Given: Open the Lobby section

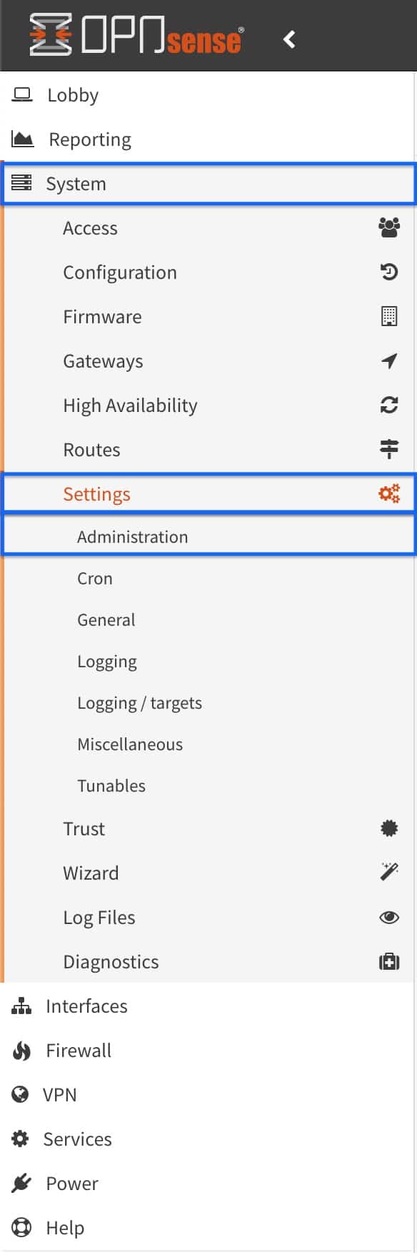Looking at the screenshot, I should coord(208,94).
